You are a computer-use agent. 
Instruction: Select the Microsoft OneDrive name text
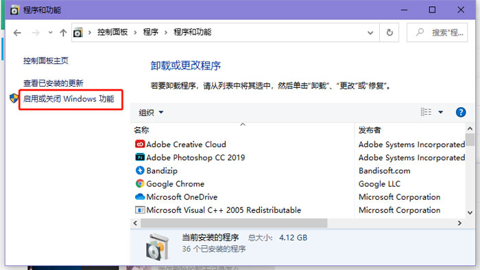[182, 196]
